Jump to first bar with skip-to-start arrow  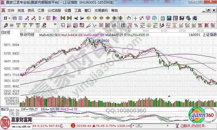pos(63,18)
